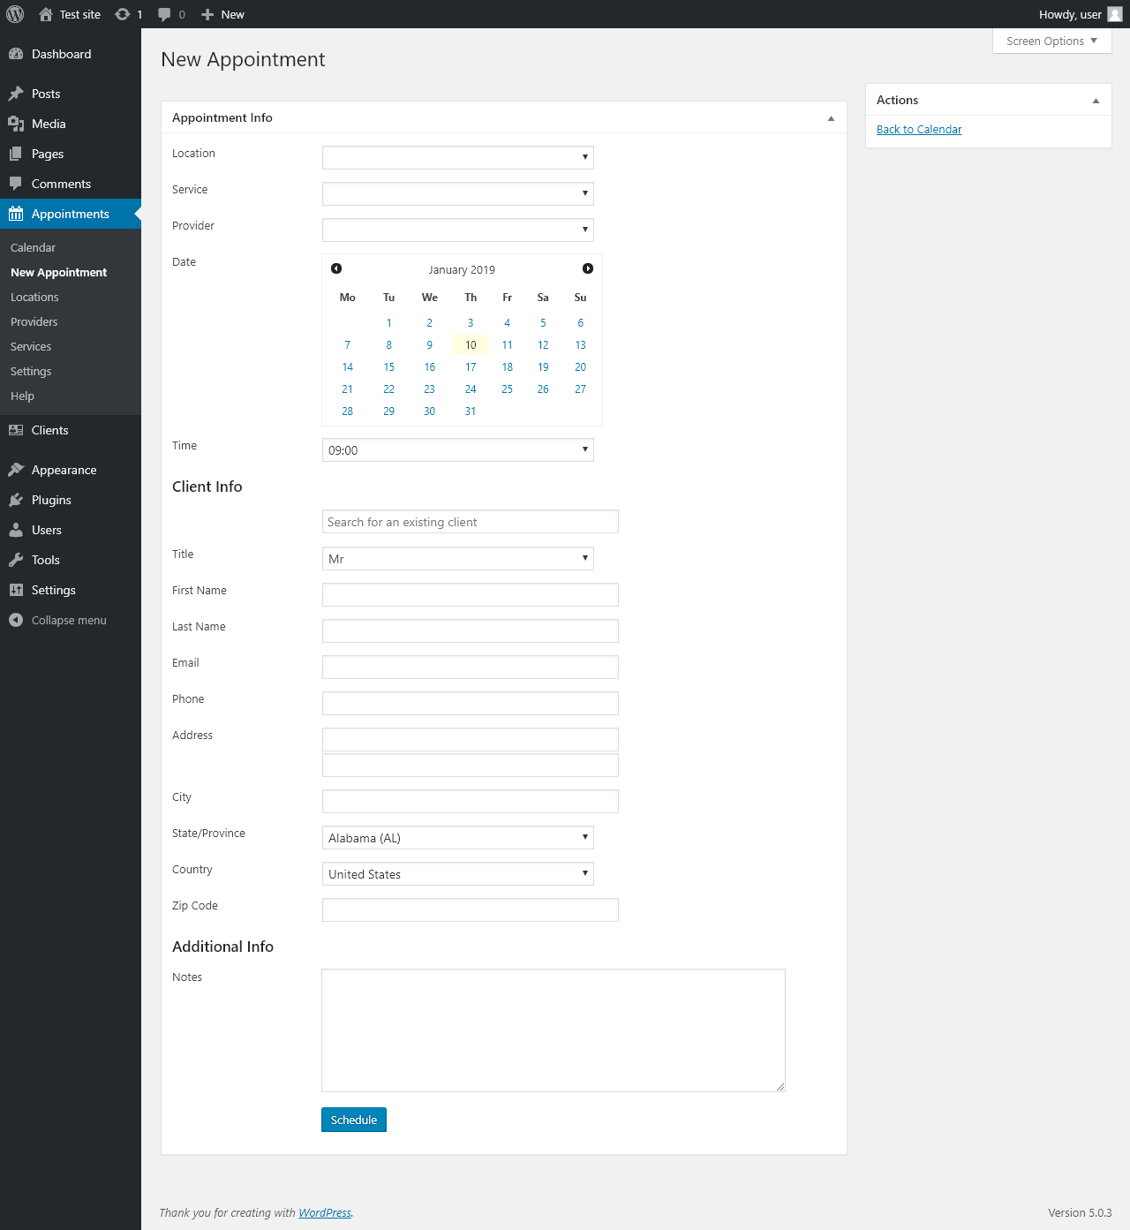Viewport: 1130px width, 1230px height.
Task: Open the Service dropdown
Action: tap(458, 193)
